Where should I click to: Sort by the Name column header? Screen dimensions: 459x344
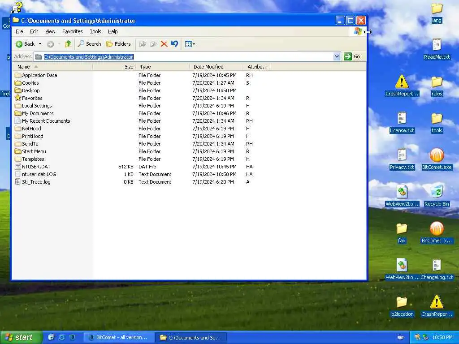pos(52,67)
